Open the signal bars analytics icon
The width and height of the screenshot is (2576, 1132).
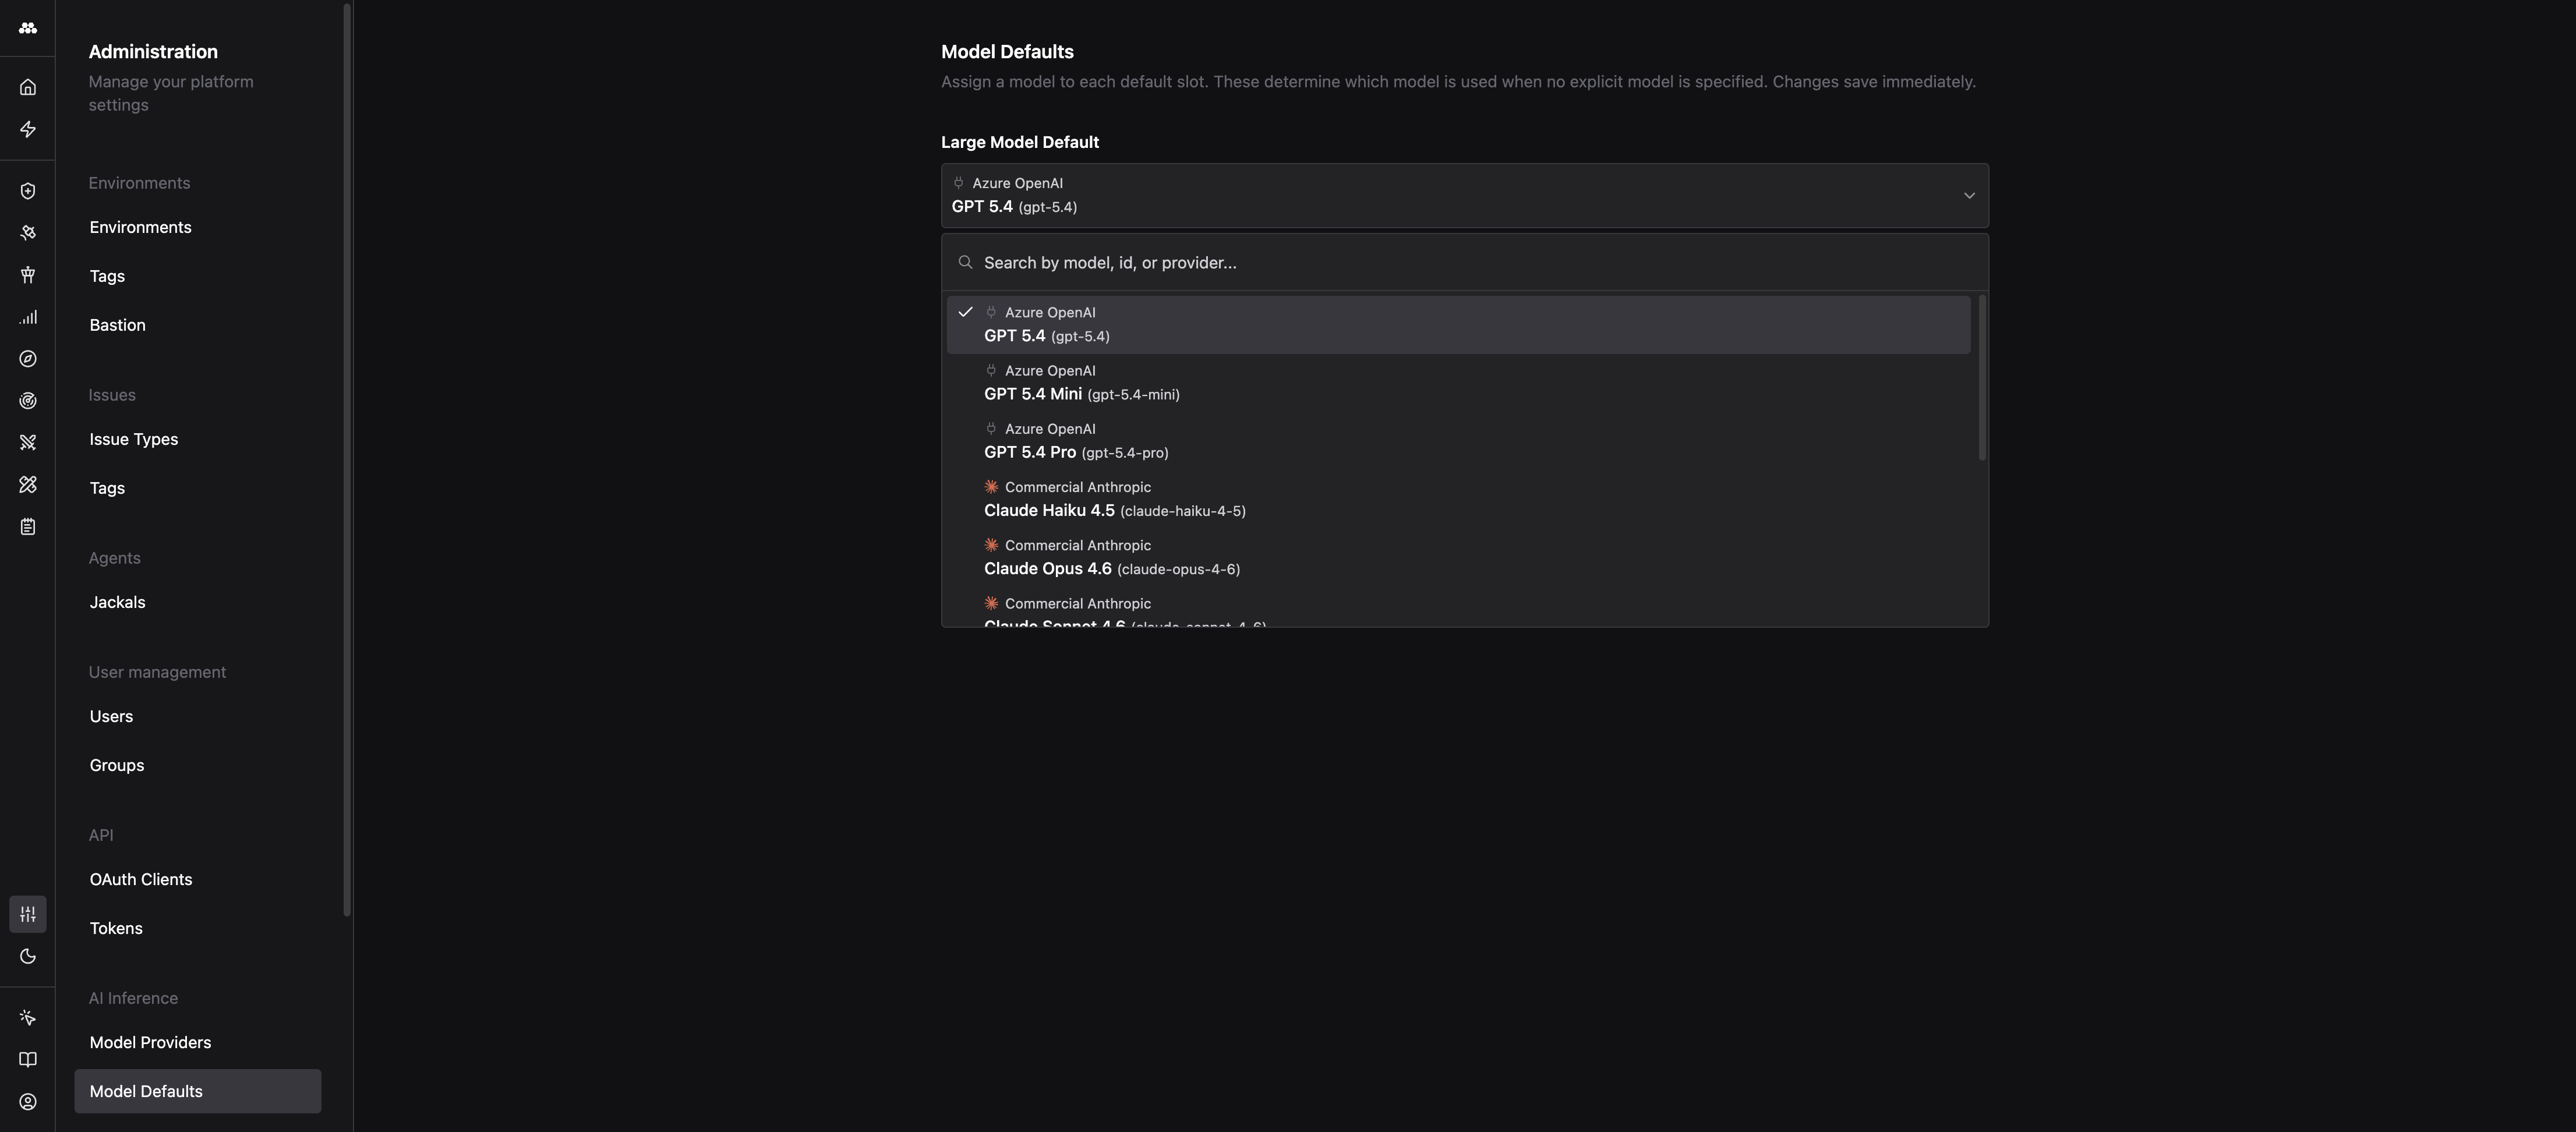tap(28, 317)
